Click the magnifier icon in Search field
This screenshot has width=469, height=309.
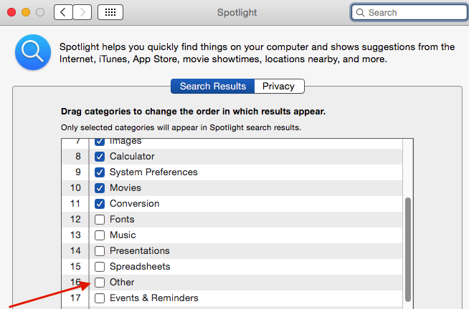coord(360,13)
